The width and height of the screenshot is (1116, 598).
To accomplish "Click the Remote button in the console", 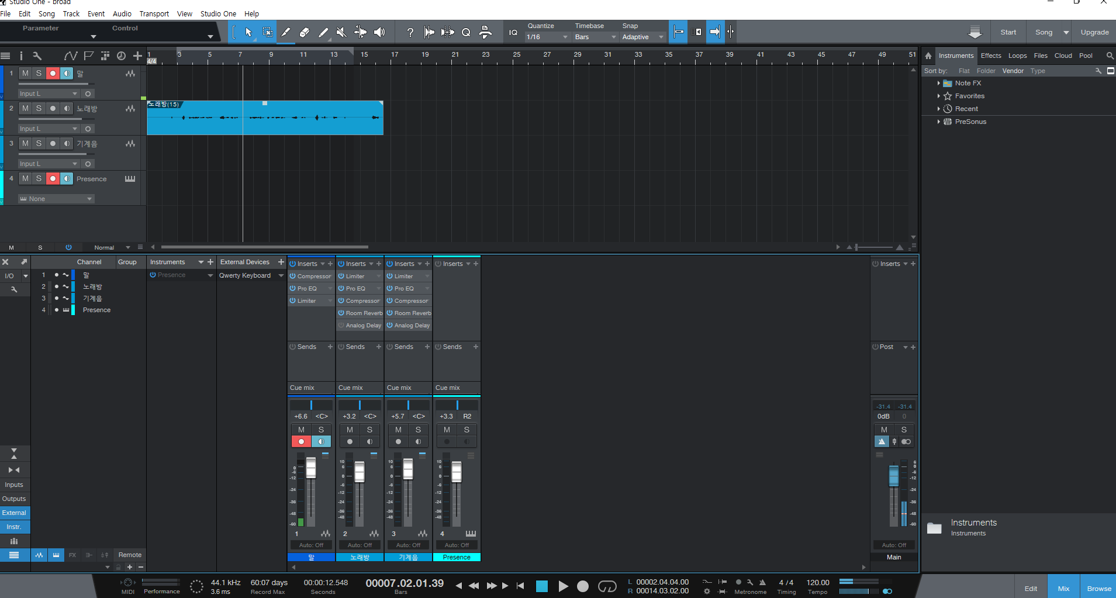I will pos(130,555).
